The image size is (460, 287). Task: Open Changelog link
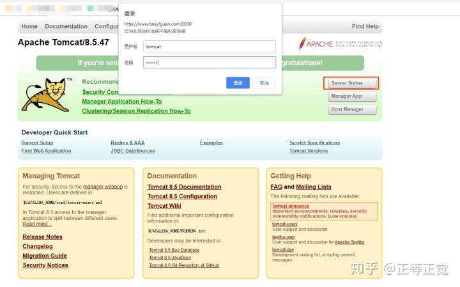(x=38, y=246)
